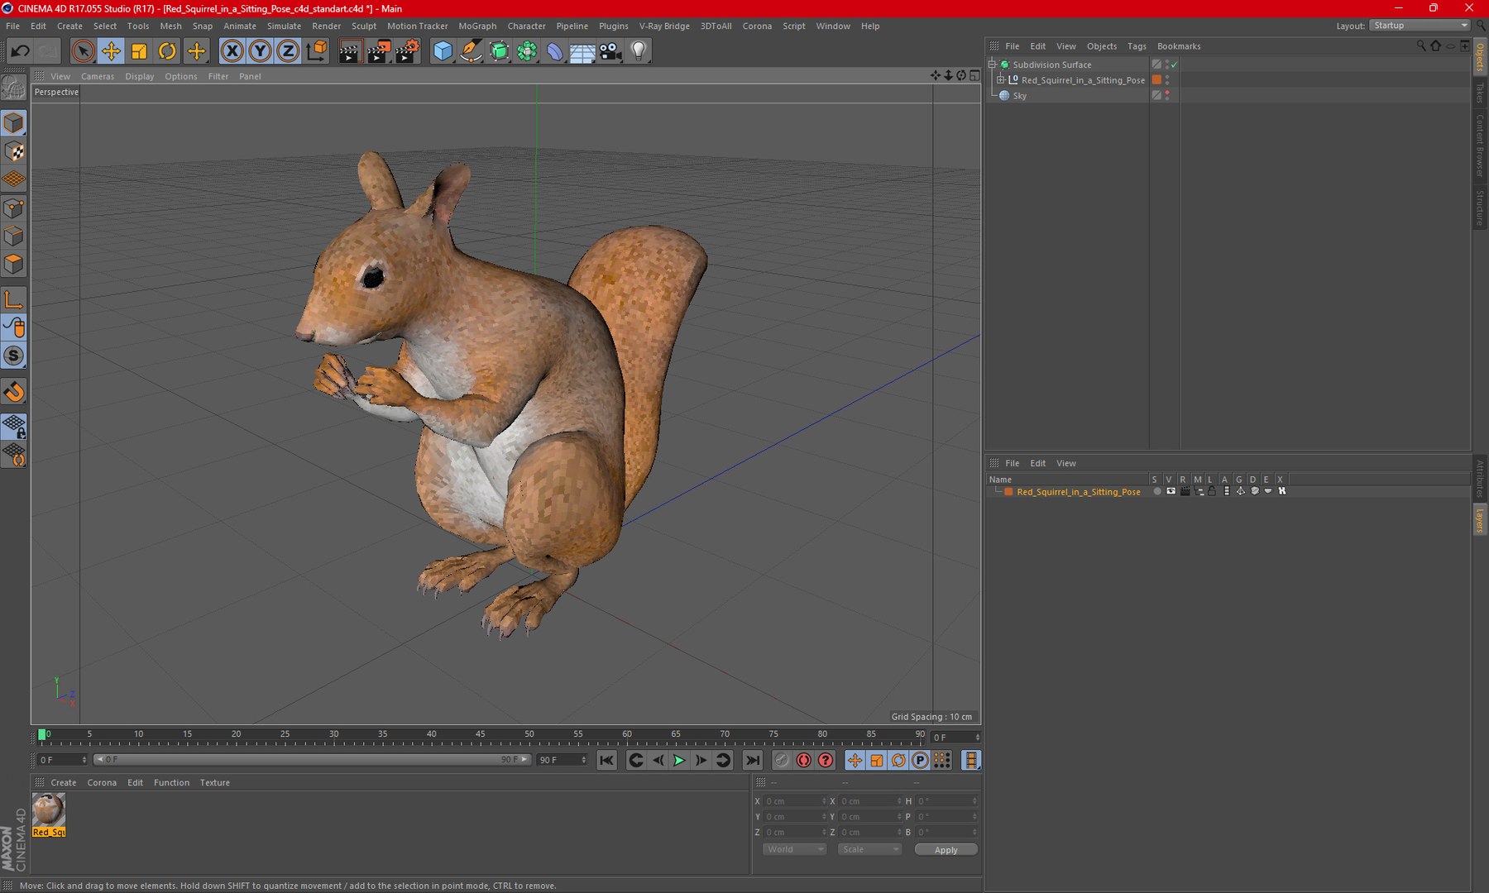This screenshot has width=1489, height=893.
Task: Open the World coordinate dropdown
Action: pyautogui.click(x=794, y=849)
